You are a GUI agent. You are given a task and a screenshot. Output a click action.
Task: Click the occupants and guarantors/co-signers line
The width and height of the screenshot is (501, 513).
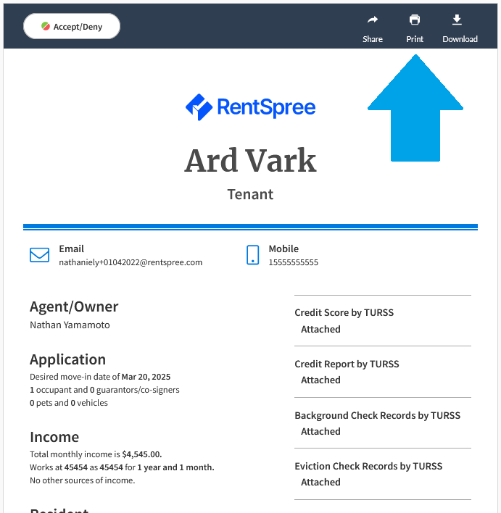pyautogui.click(x=105, y=390)
